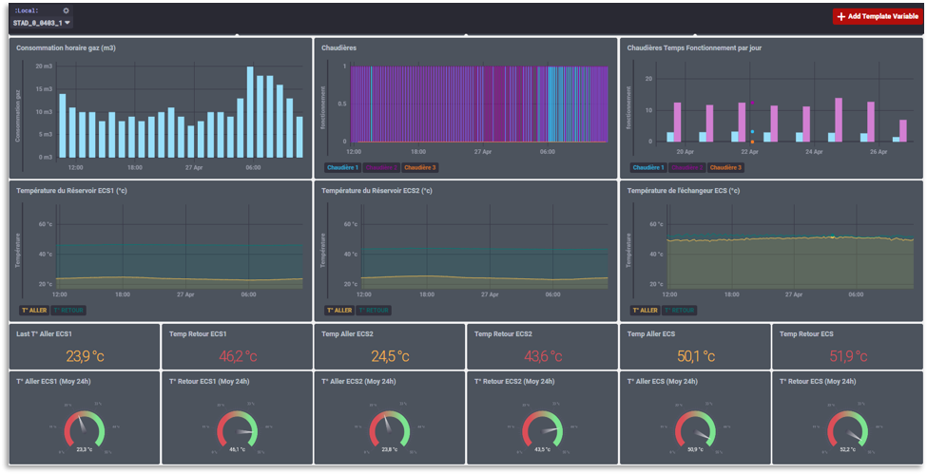Click the 'T° Aller ECS1 (Moy 24h)' title
The image size is (927, 474).
click(x=53, y=382)
